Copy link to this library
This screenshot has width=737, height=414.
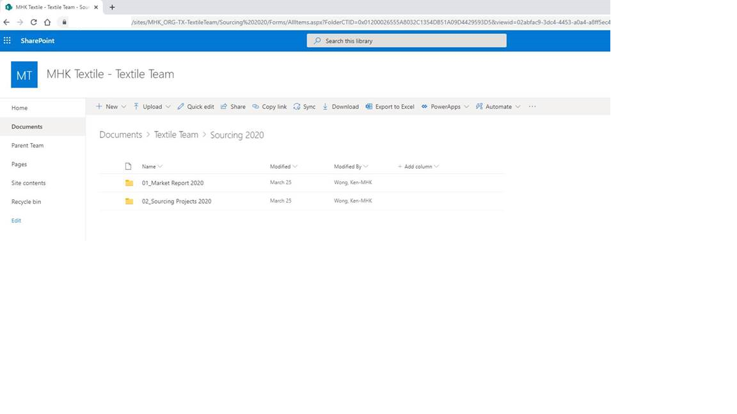269,107
